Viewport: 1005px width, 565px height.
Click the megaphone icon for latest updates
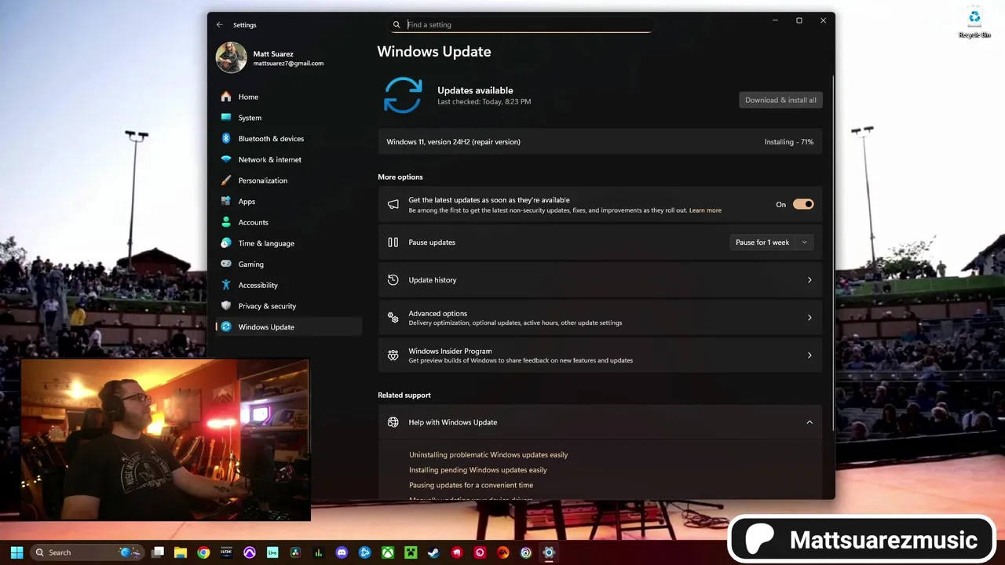[x=393, y=204]
